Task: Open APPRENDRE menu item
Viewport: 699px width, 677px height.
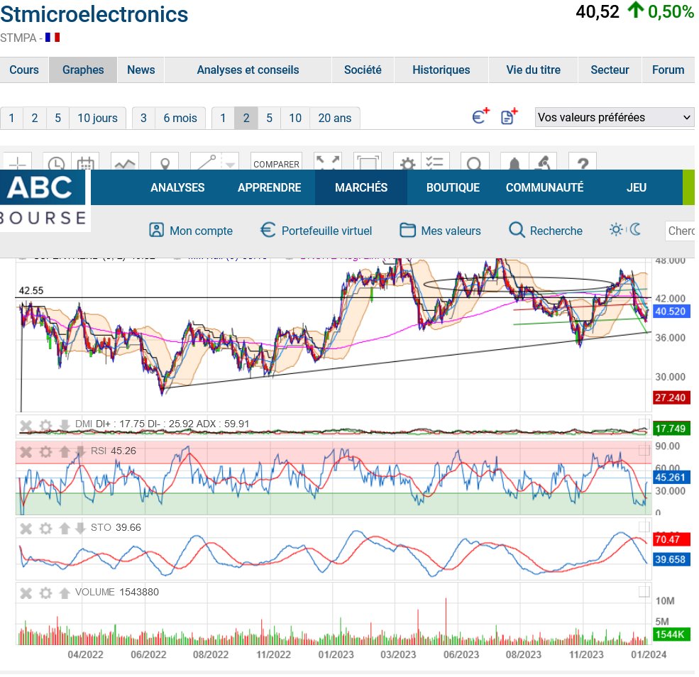Action: 269,187
